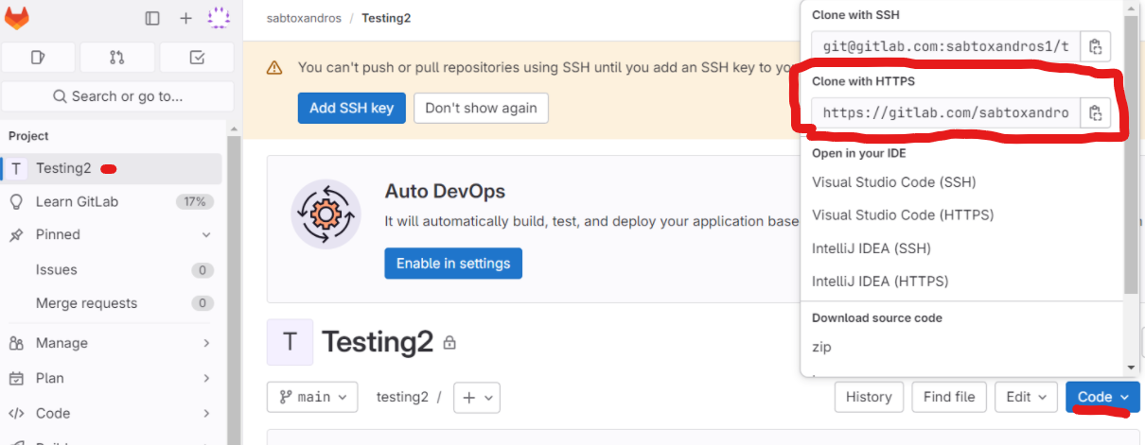Click the Testing2 project avatar T
This screenshot has height=445, width=1145.
(291, 342)
